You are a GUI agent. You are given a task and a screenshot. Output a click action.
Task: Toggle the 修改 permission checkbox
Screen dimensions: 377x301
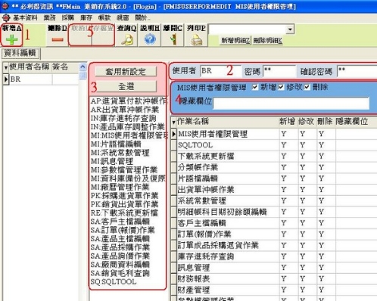(x=281, y=87)
